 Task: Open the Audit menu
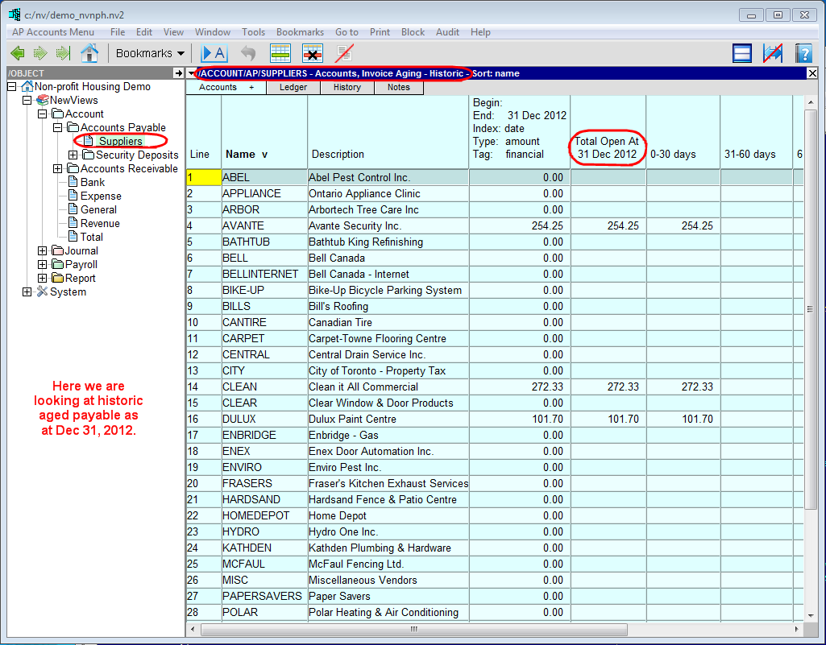pyautogui.click(x=447, y=32)
